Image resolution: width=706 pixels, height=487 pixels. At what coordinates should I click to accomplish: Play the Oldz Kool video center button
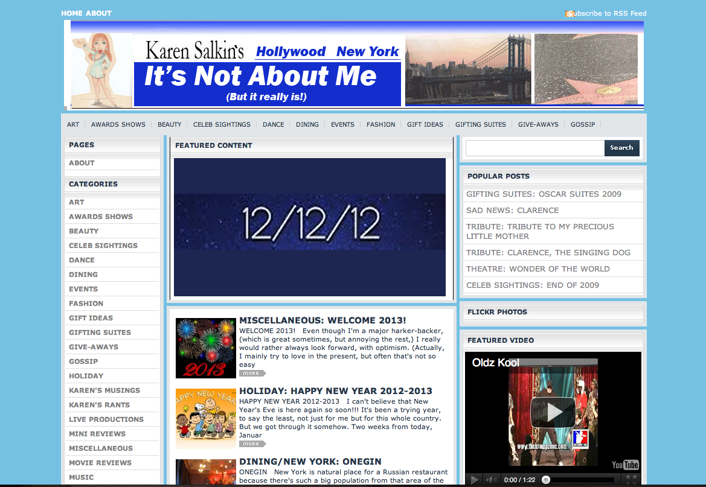click(x=553, y=412)
